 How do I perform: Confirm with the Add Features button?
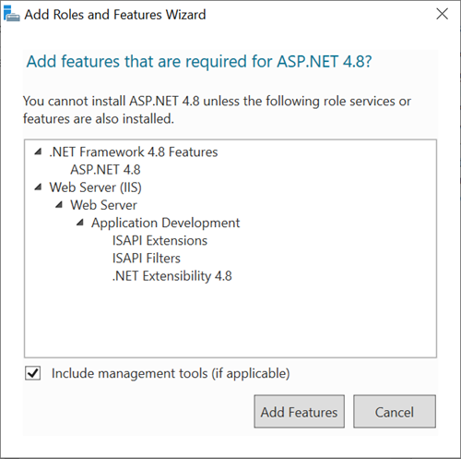[299, 412]
